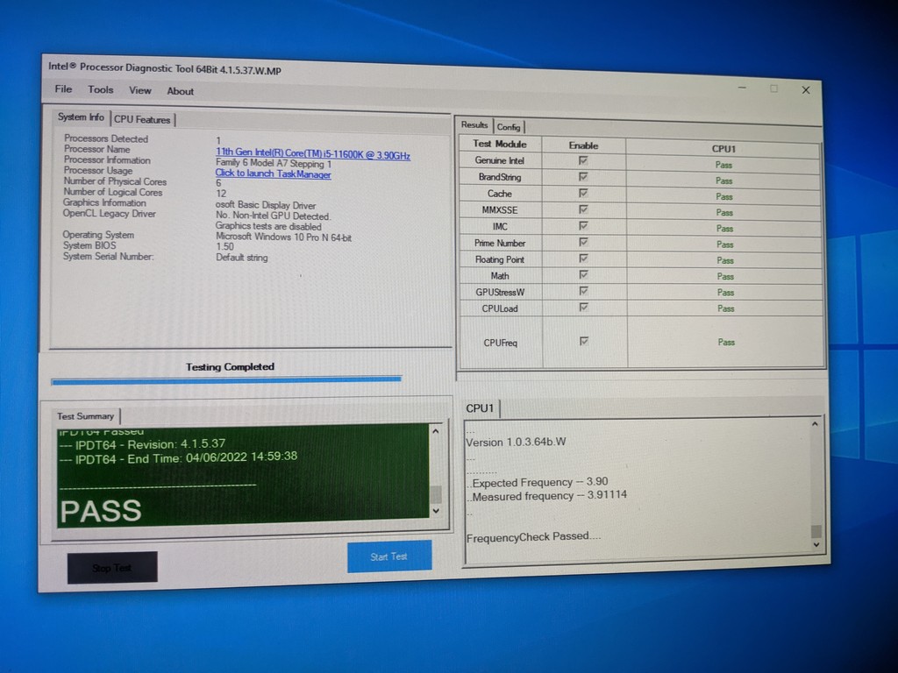Click the Pass result for Genuine Intel

[x=723, y=165]
